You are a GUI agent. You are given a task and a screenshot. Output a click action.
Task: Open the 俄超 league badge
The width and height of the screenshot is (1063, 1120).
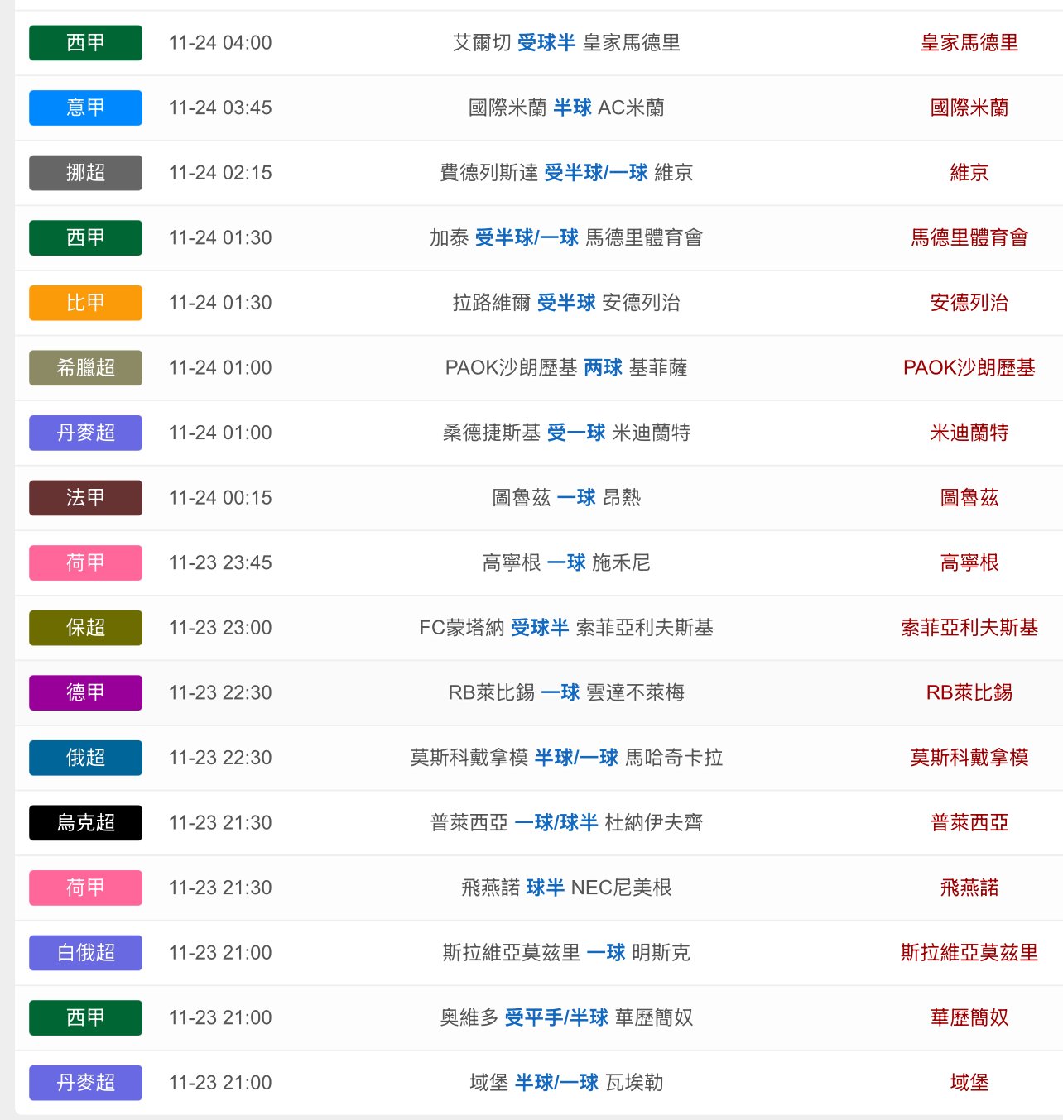[x=85, y=758]
